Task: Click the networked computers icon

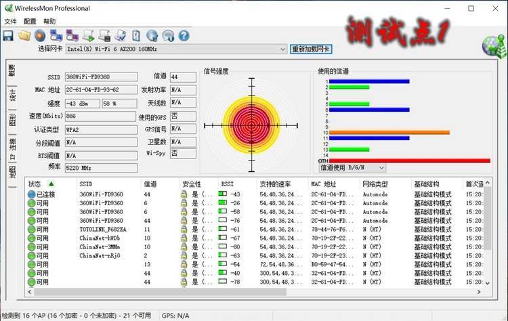Action: click(56, 36)
